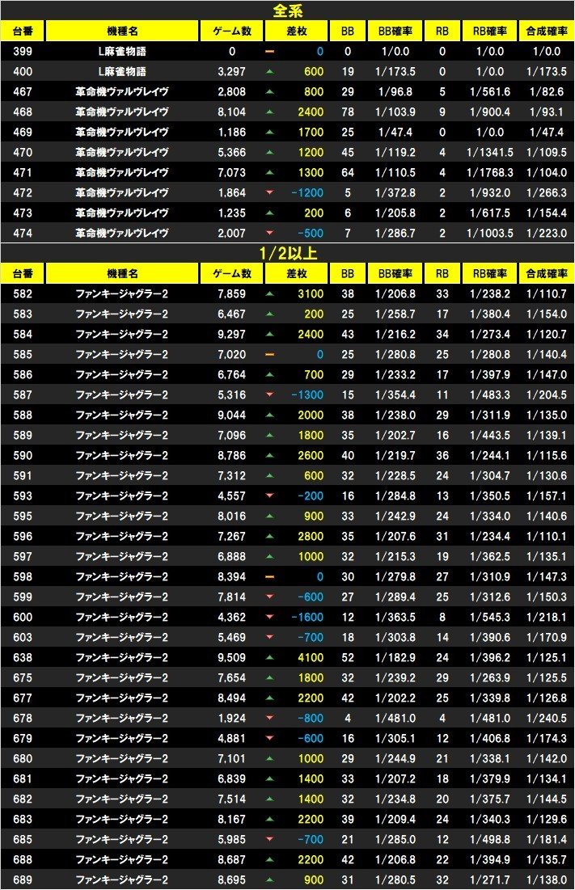Click BB rate 1/234.8 in row 682

pos(395,799)
